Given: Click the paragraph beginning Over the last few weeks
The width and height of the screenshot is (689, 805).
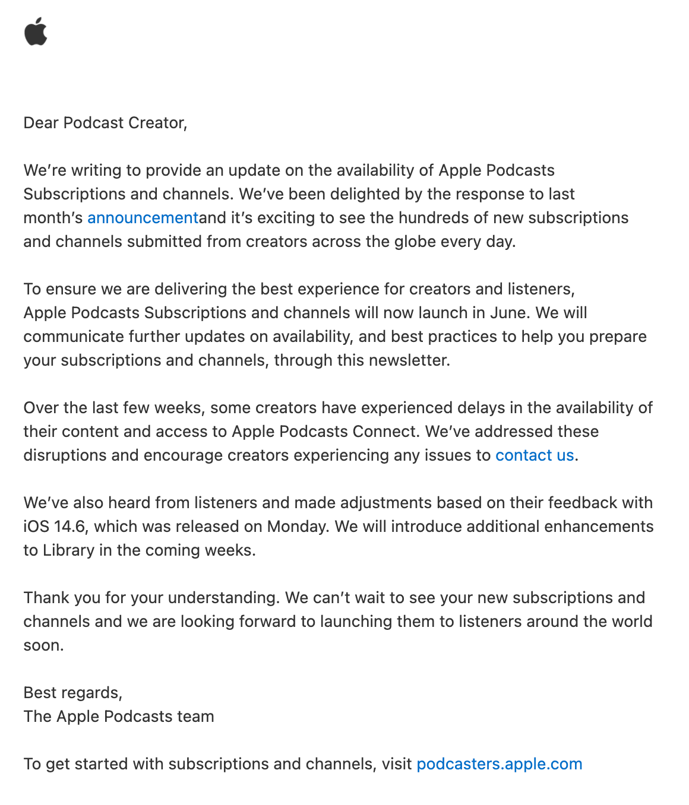Looking at the screenshot, I should (x=337, y=408).
